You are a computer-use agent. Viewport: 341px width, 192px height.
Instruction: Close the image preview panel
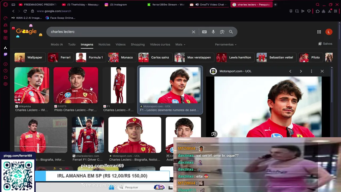pos(322,71)
